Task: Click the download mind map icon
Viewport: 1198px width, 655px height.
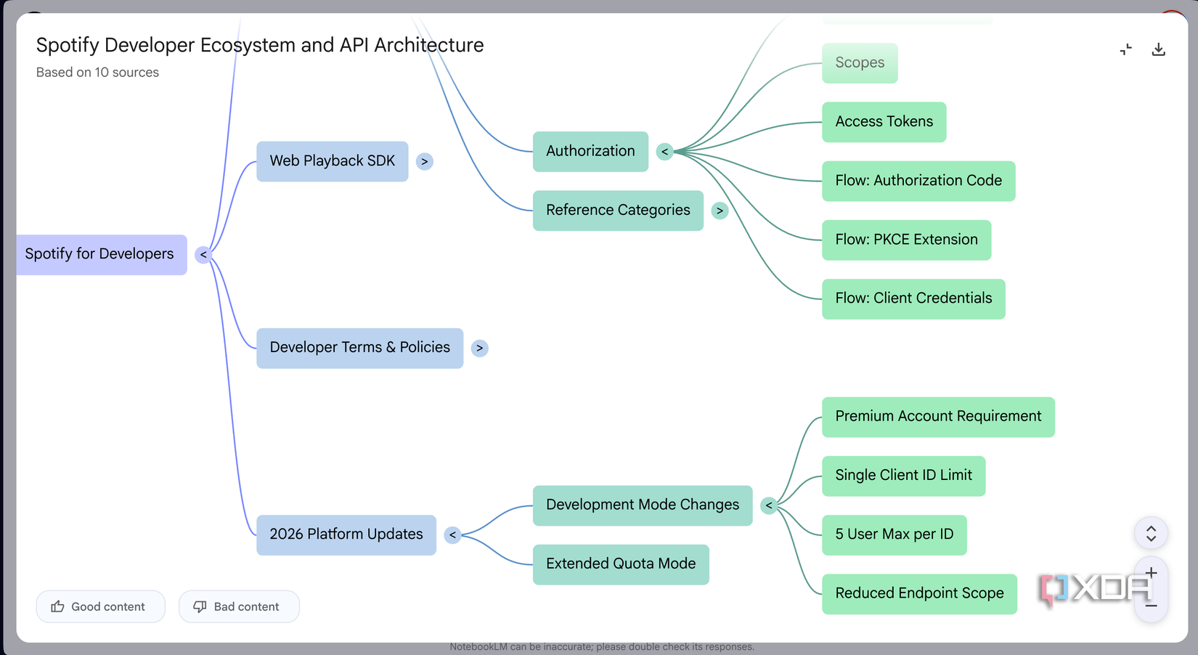Action: pyautogui.click(x=1158, y=49)
